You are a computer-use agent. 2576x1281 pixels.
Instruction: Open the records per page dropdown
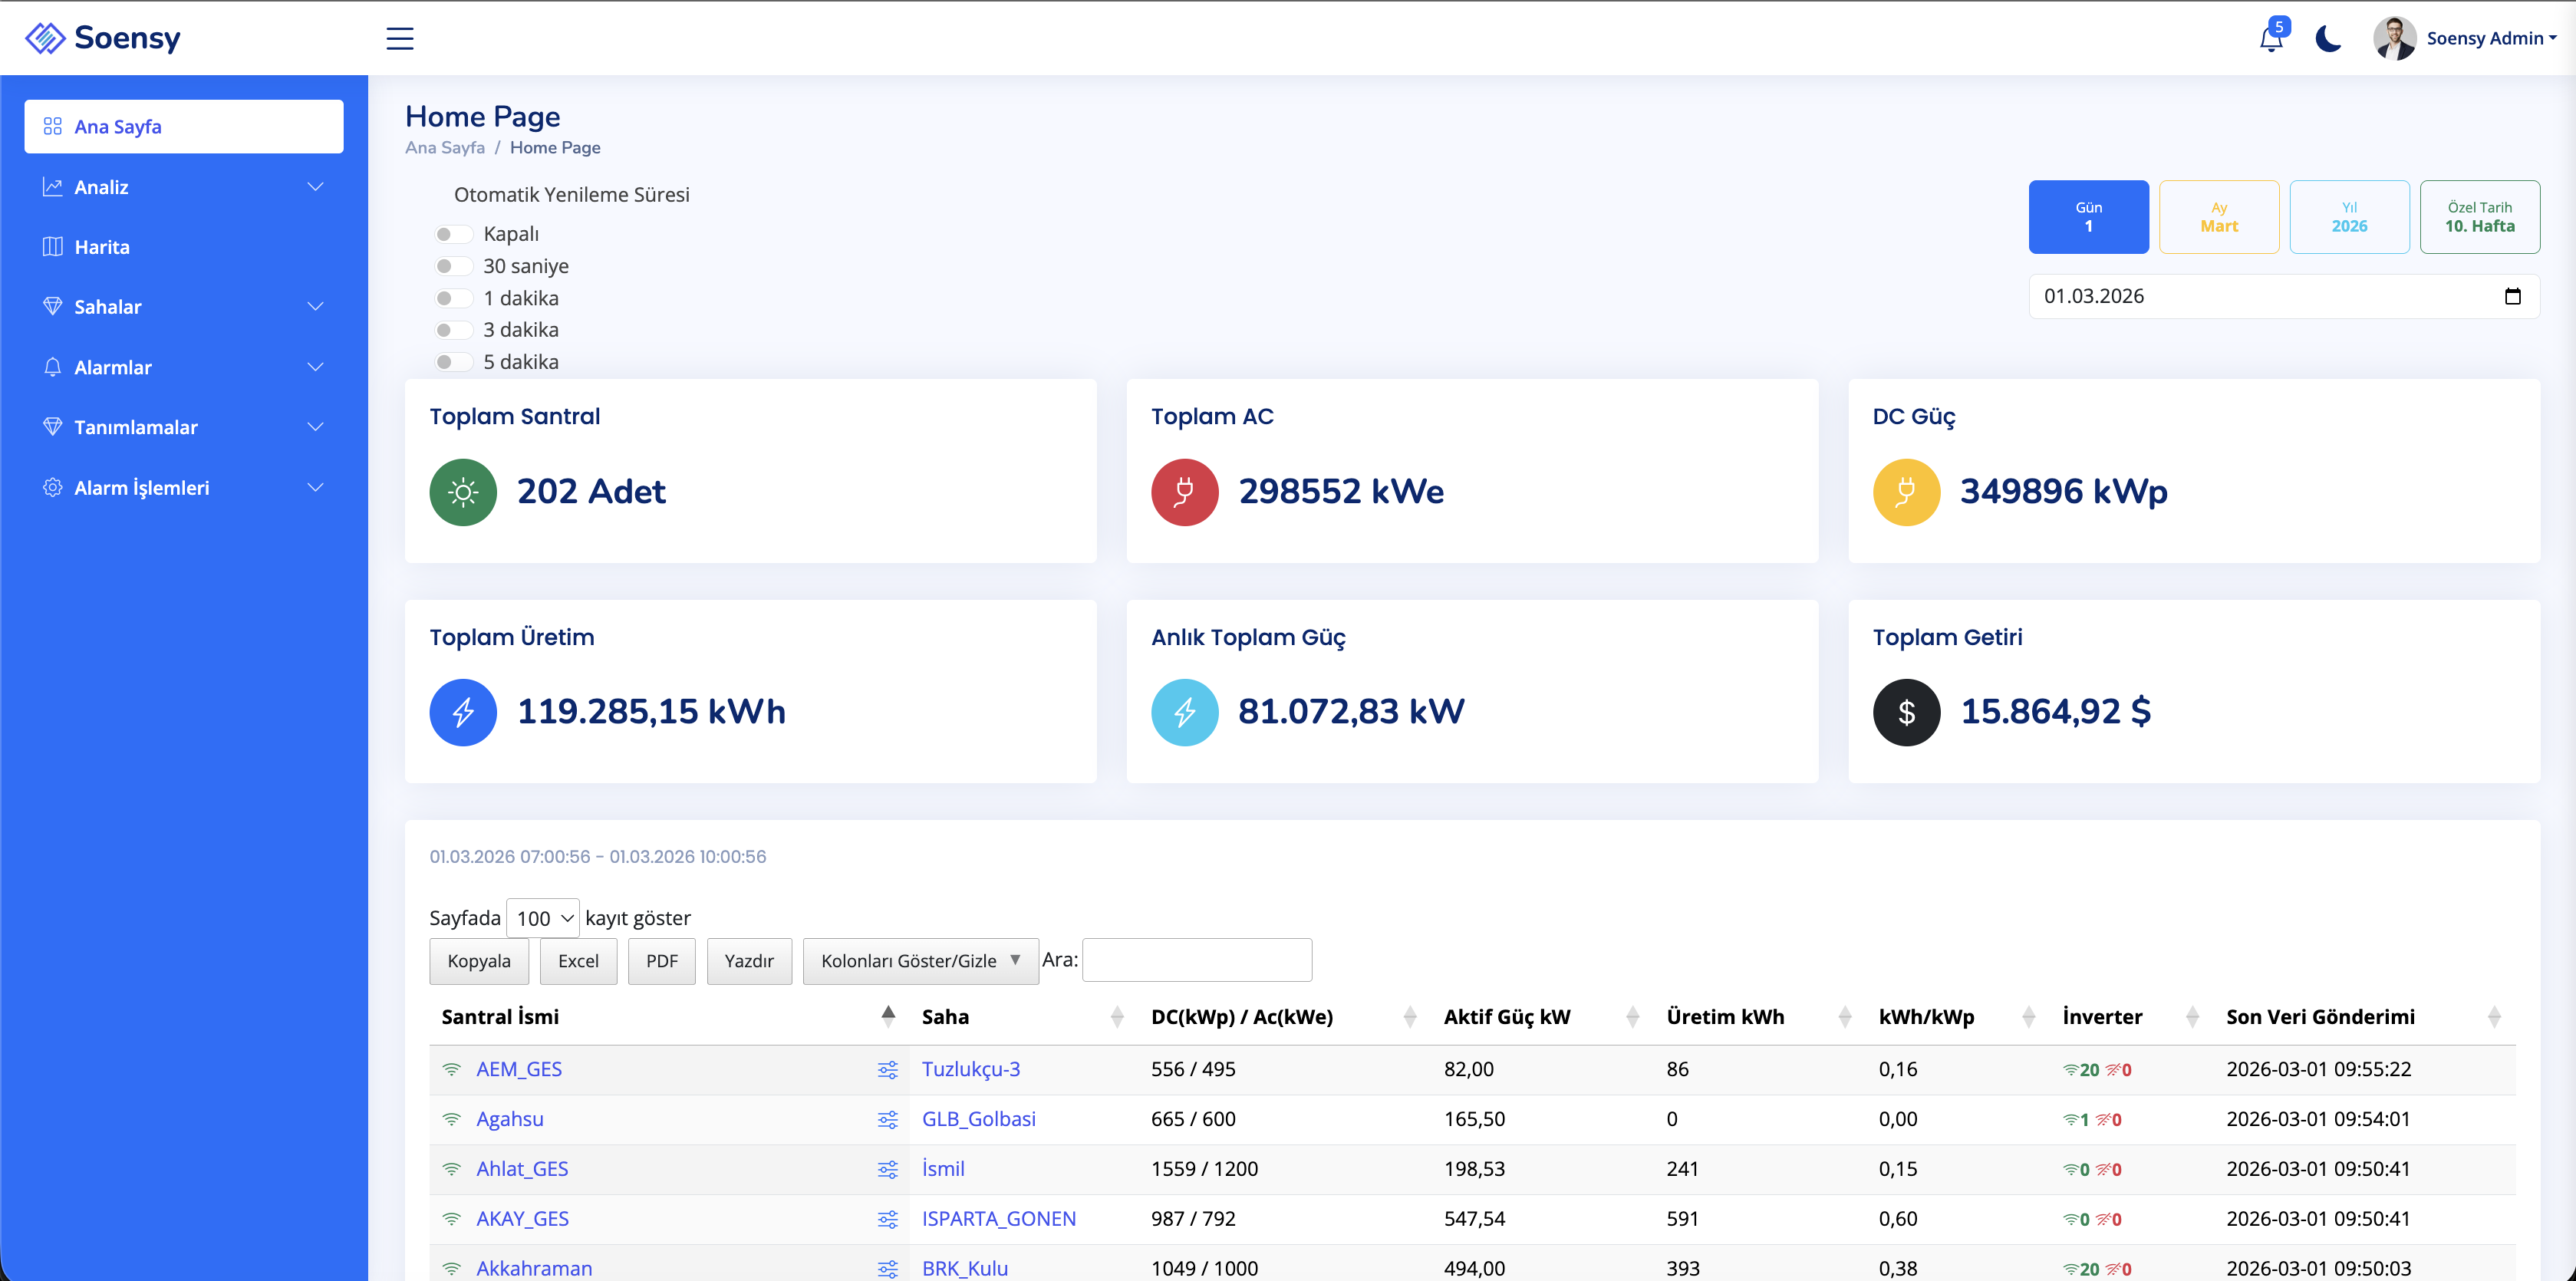coord(543,918)
